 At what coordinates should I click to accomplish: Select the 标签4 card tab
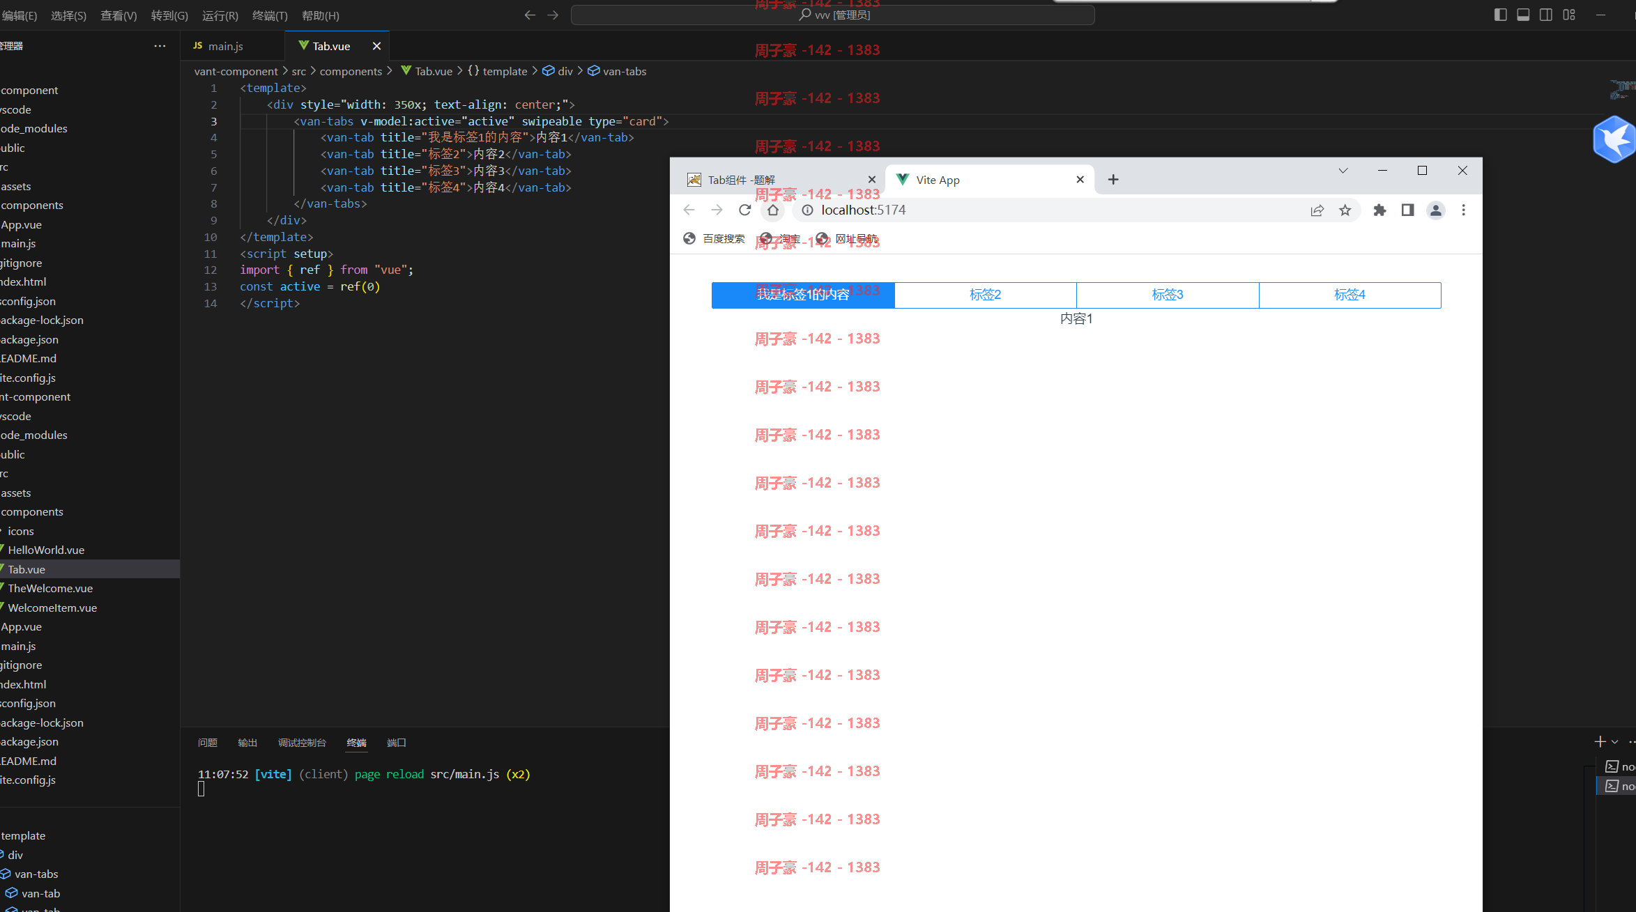coord(1350,295)
